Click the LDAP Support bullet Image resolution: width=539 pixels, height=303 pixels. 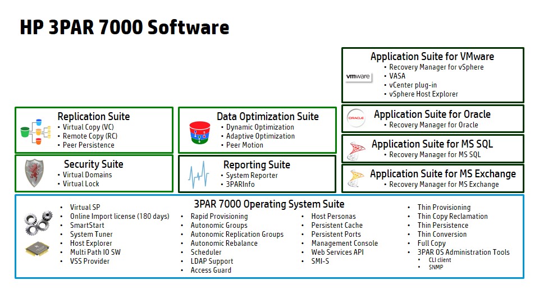pos(212,261)
